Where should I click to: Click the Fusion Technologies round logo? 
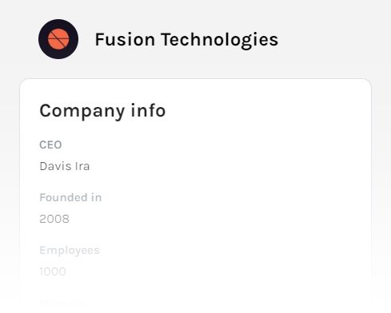(58, 39)
